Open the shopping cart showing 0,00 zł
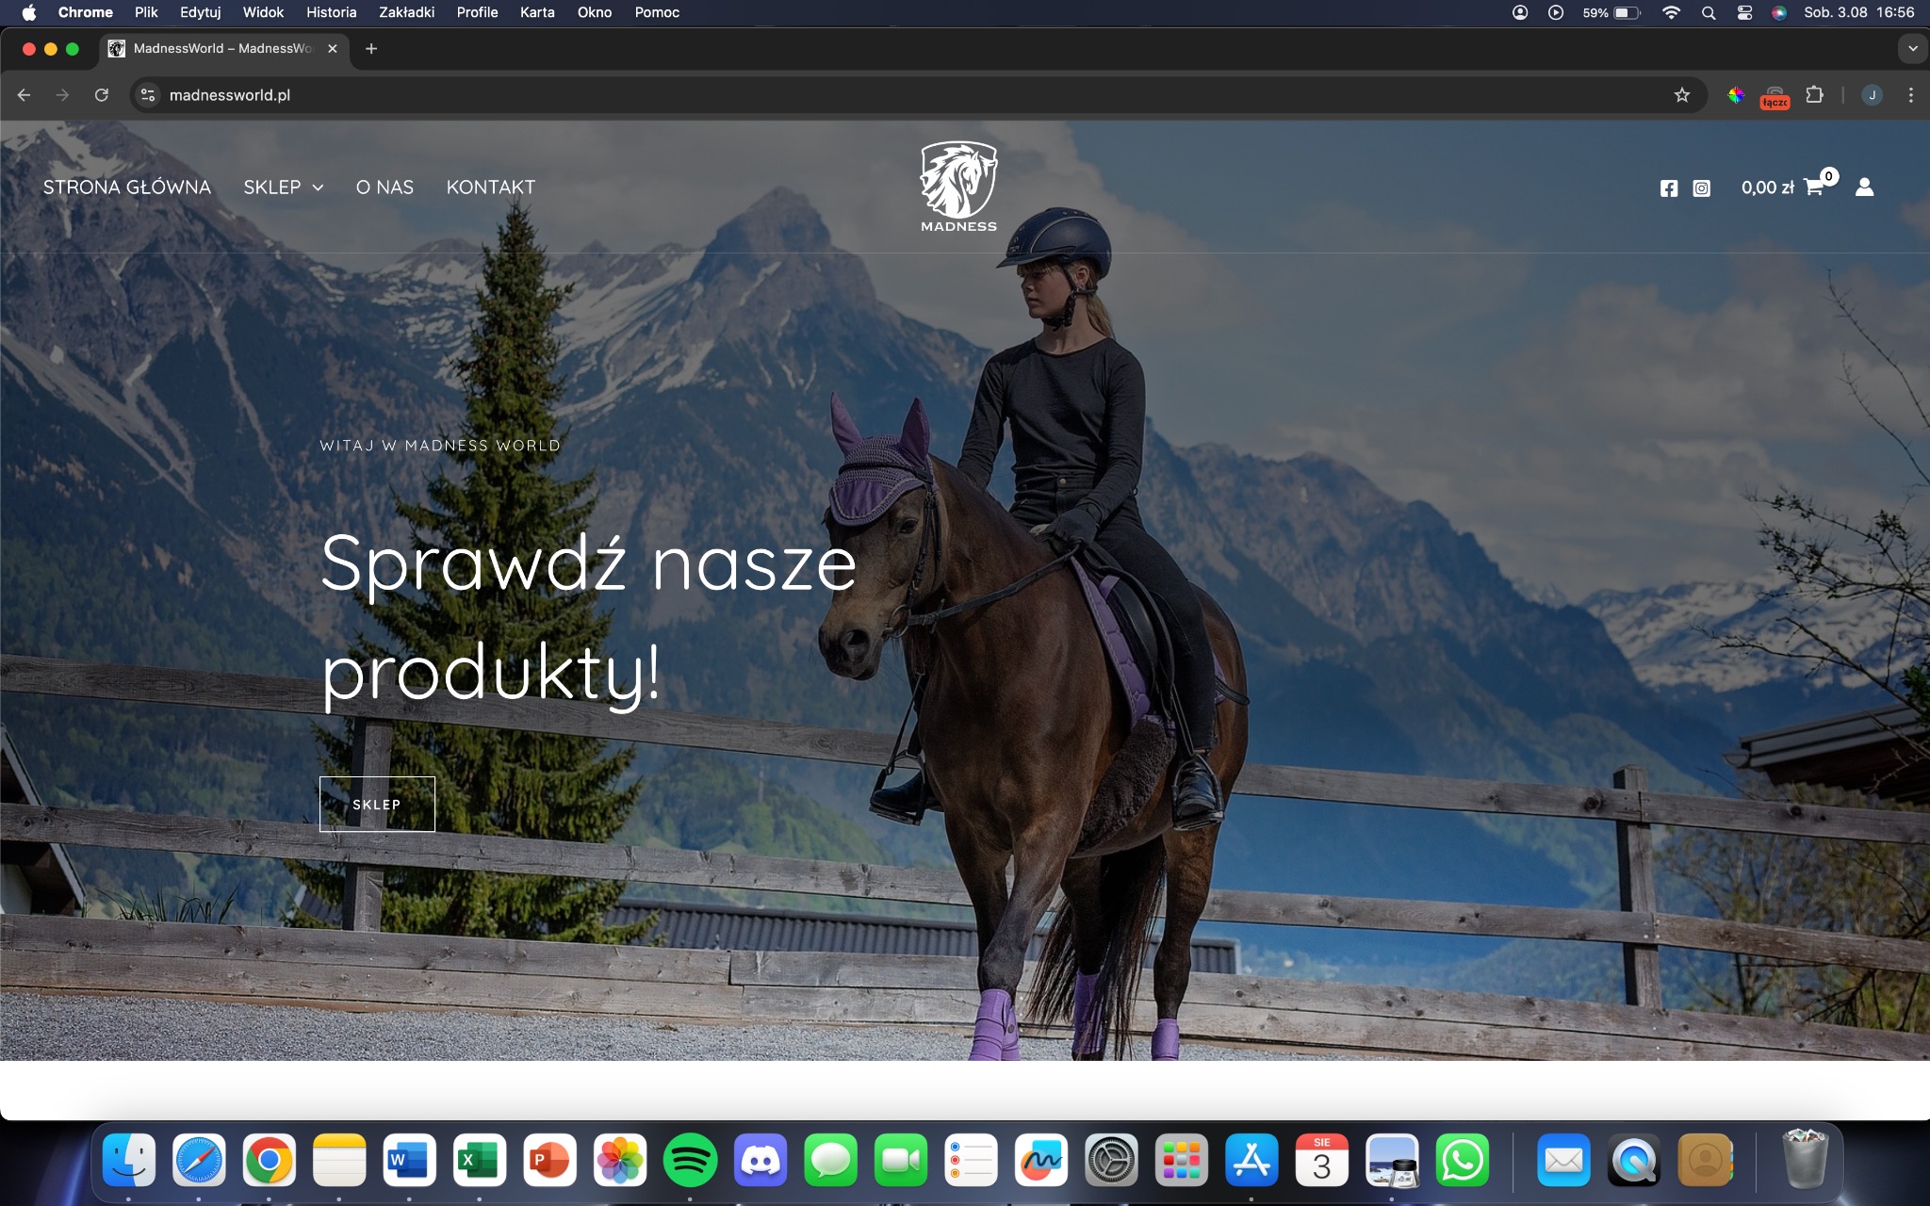This screenshot has width=1930, height=1206. click(x=1784, y=187)
